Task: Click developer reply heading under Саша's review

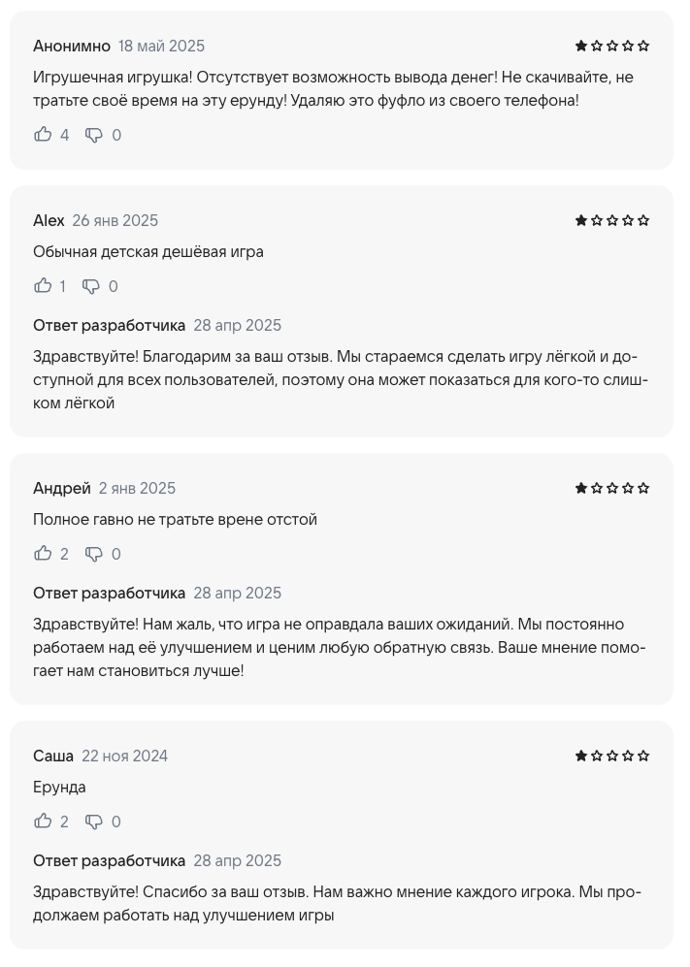Action: [110, 860]
